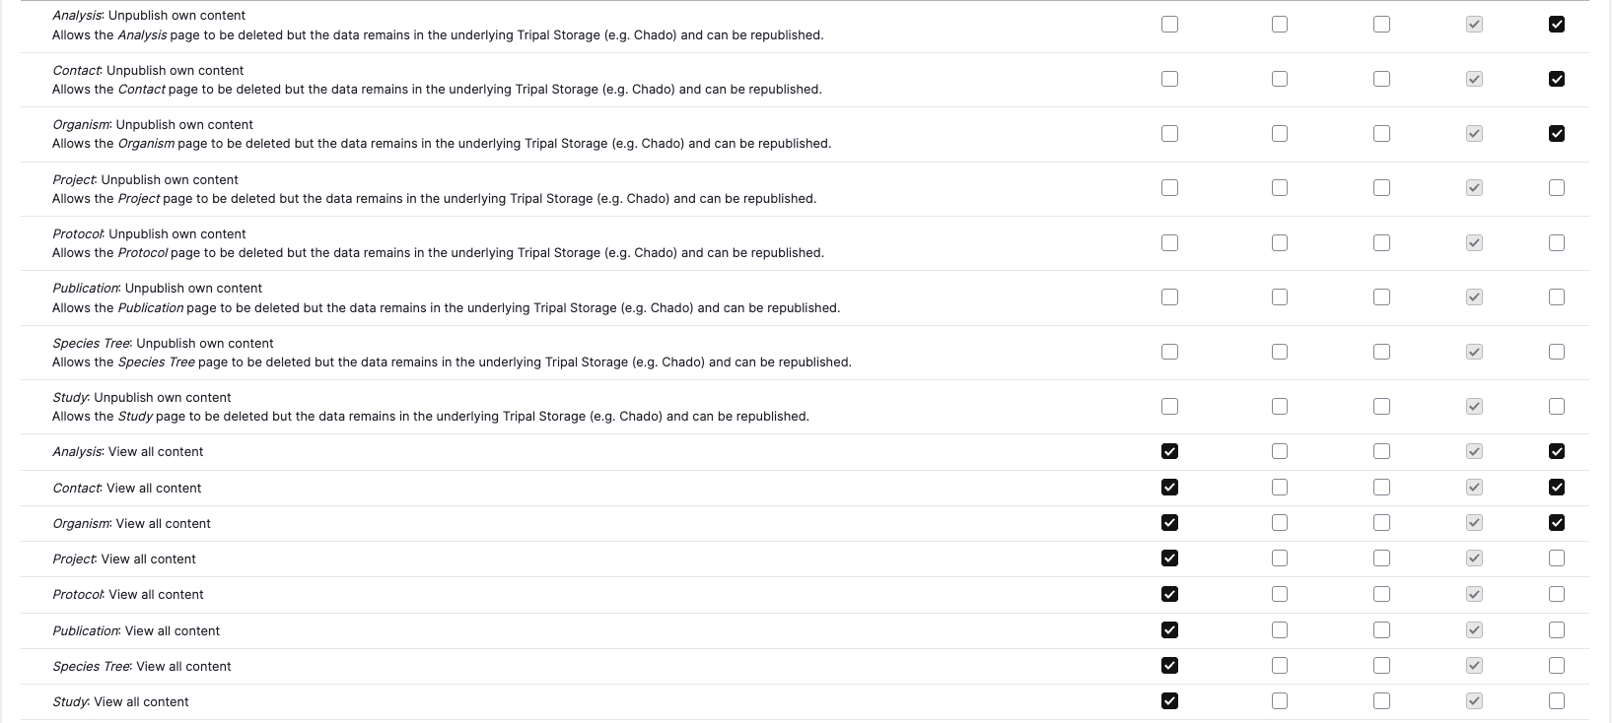This screenshot has width=1612, height=723.
Task: Click the 'Species Tree: Unpublish own content' label
Action: coord(163,344)
